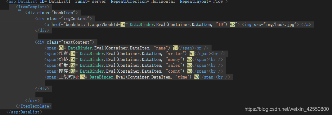Click the runat attribute name
Image resolution: width=332 pixels, height=115 pixels.
tap(81, 2)
